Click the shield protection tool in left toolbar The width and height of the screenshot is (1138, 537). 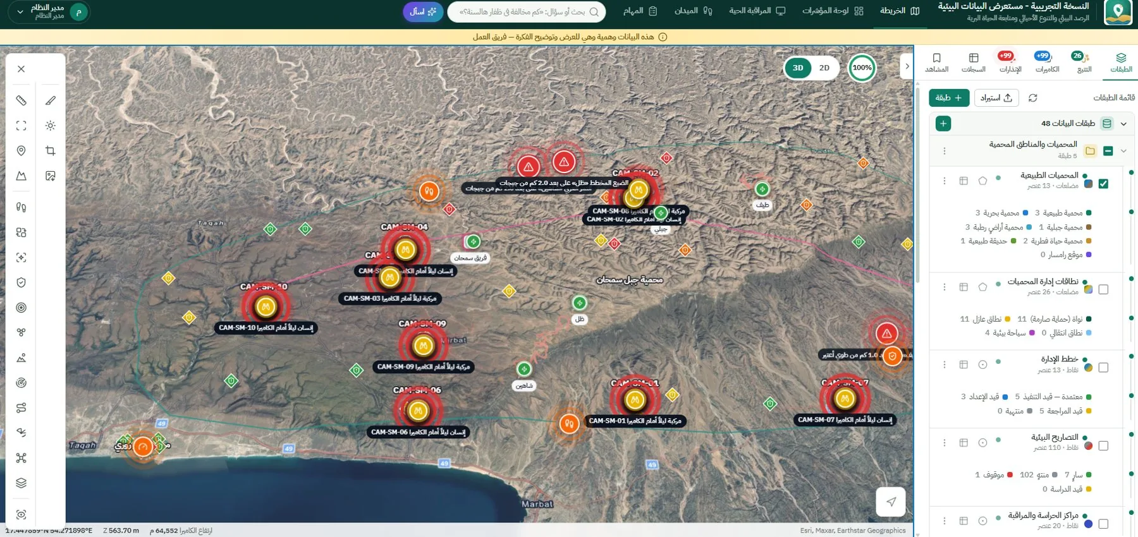(21, 282)
